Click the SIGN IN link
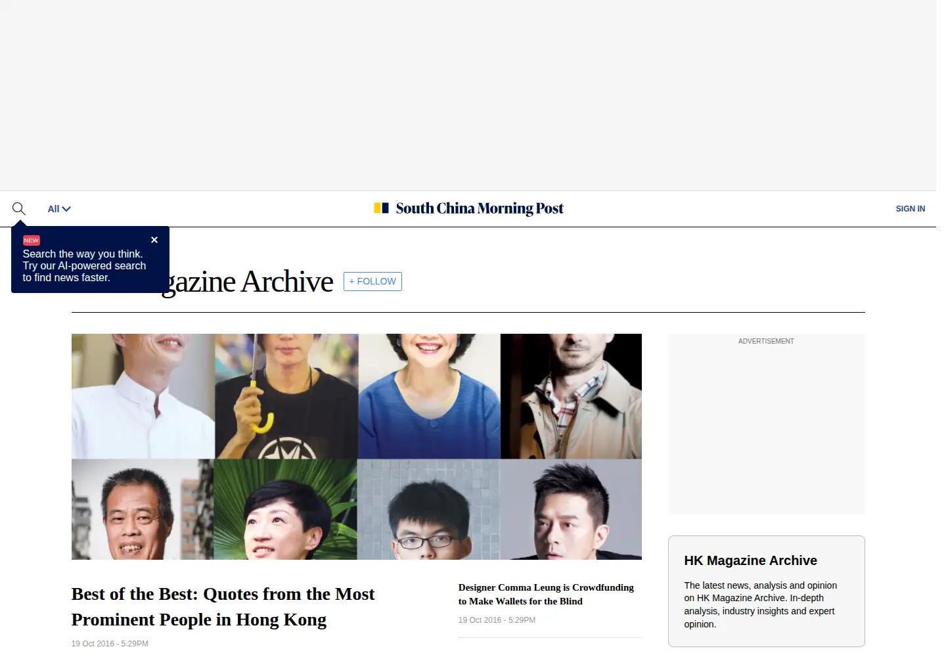 (x=910, y=209)
